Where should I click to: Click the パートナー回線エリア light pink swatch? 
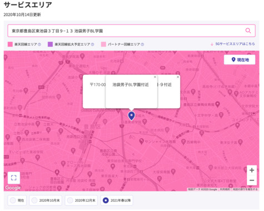coord(103,44)
